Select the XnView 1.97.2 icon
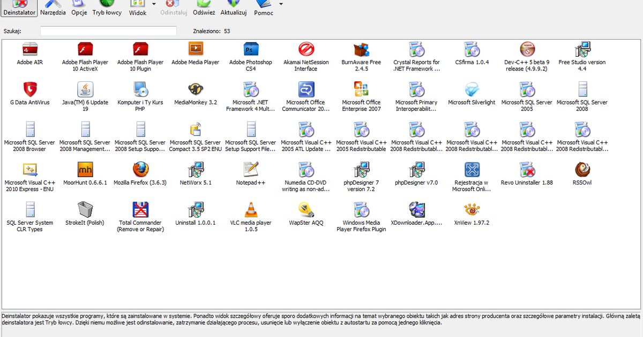 472,210
